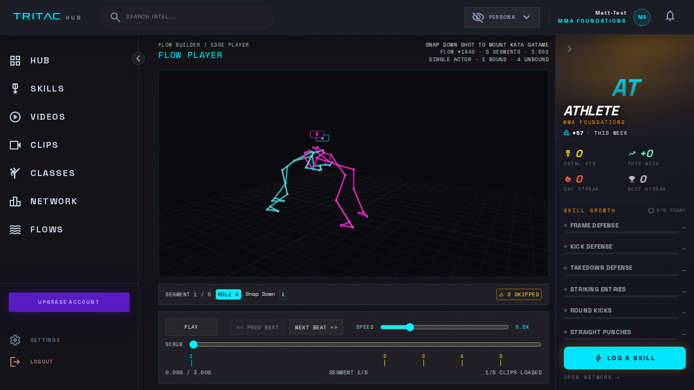This screenshot has height=390, width=694.
Task: Click the 0/6 Today circle indicator
Action: [x=651, y=211]
